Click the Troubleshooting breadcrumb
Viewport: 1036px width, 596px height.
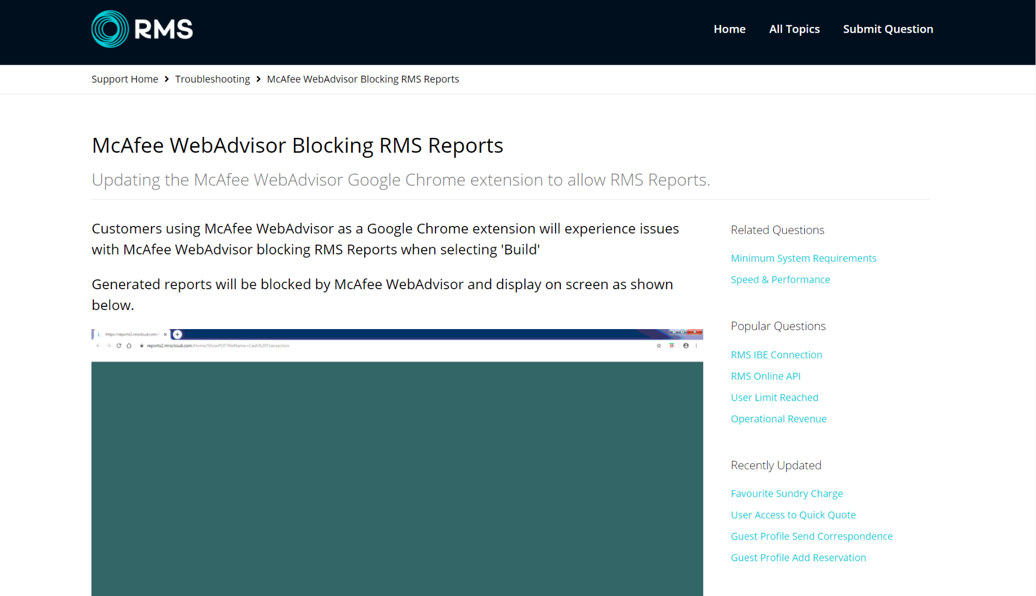[x=212, y=79]
